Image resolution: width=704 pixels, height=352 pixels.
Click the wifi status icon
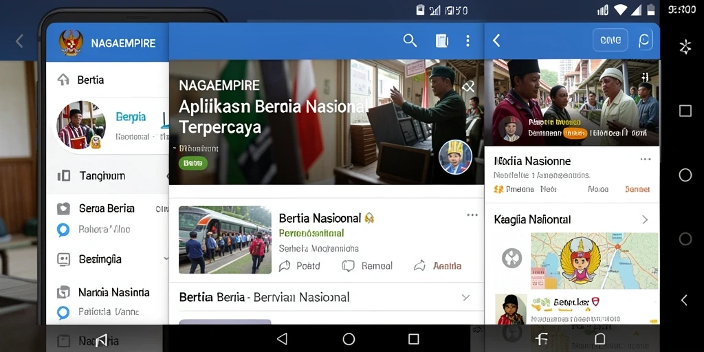[621, 10]
